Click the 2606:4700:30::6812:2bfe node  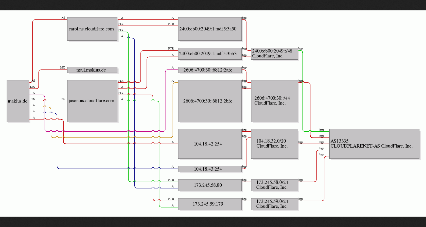click(210, 101)
